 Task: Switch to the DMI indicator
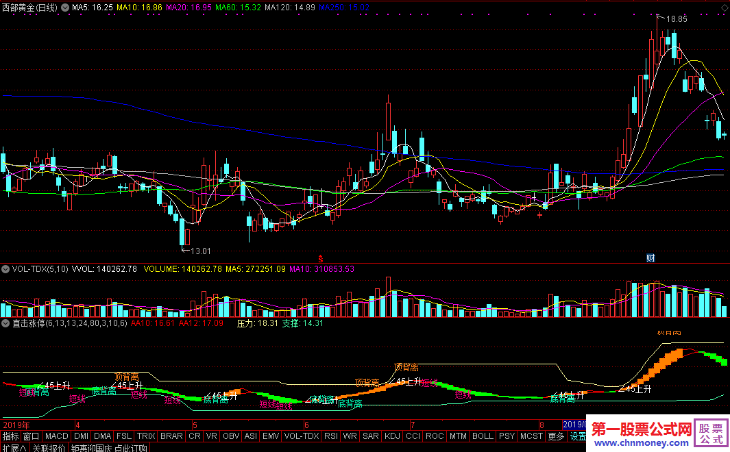pyautogui.click(x=81, y=436)
